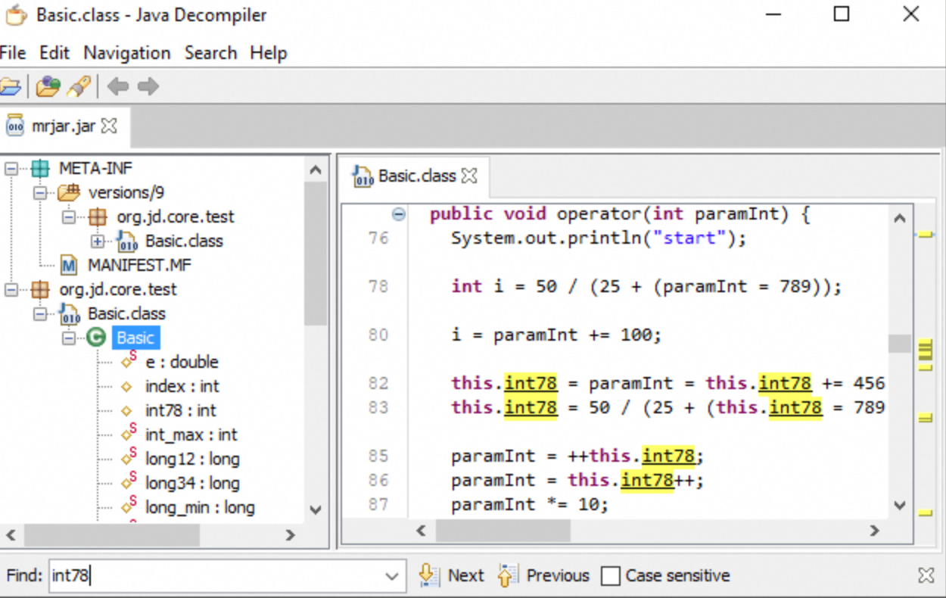Open the Find history dropdown arrow

(x=391, y=576)
